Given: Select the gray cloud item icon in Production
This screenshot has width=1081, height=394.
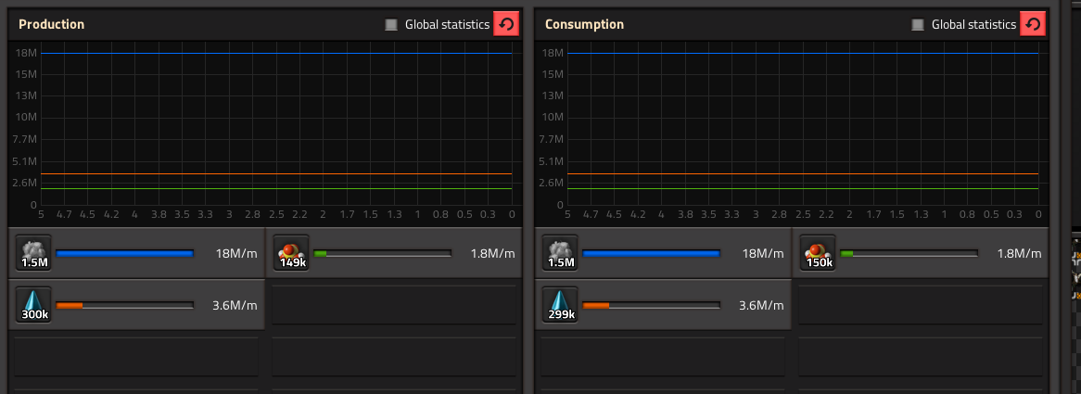Looking at the screenshot, I should [33, 253].
